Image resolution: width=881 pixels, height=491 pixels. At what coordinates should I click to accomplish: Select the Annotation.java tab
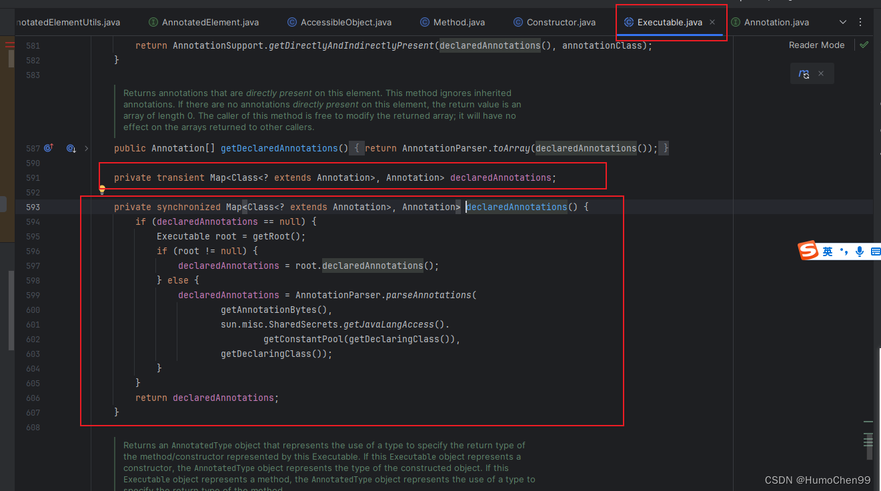[x=770, y=22]
